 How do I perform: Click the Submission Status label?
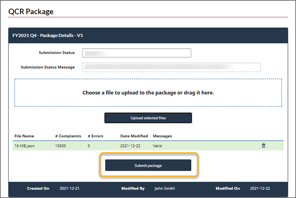[x=57, y=53]
